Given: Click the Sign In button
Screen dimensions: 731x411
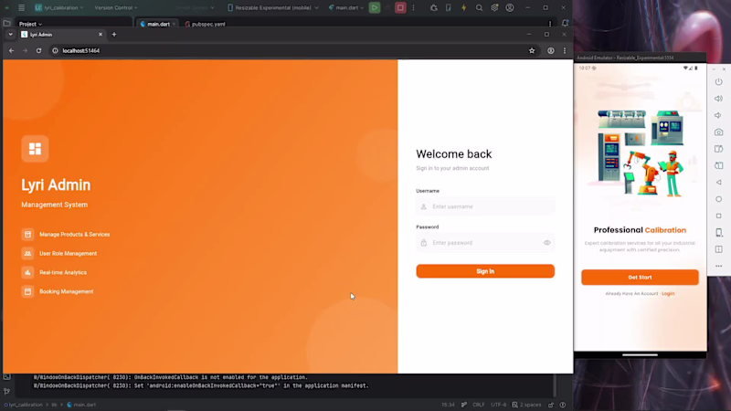Looking at the screenshot, I should [485, 271].
